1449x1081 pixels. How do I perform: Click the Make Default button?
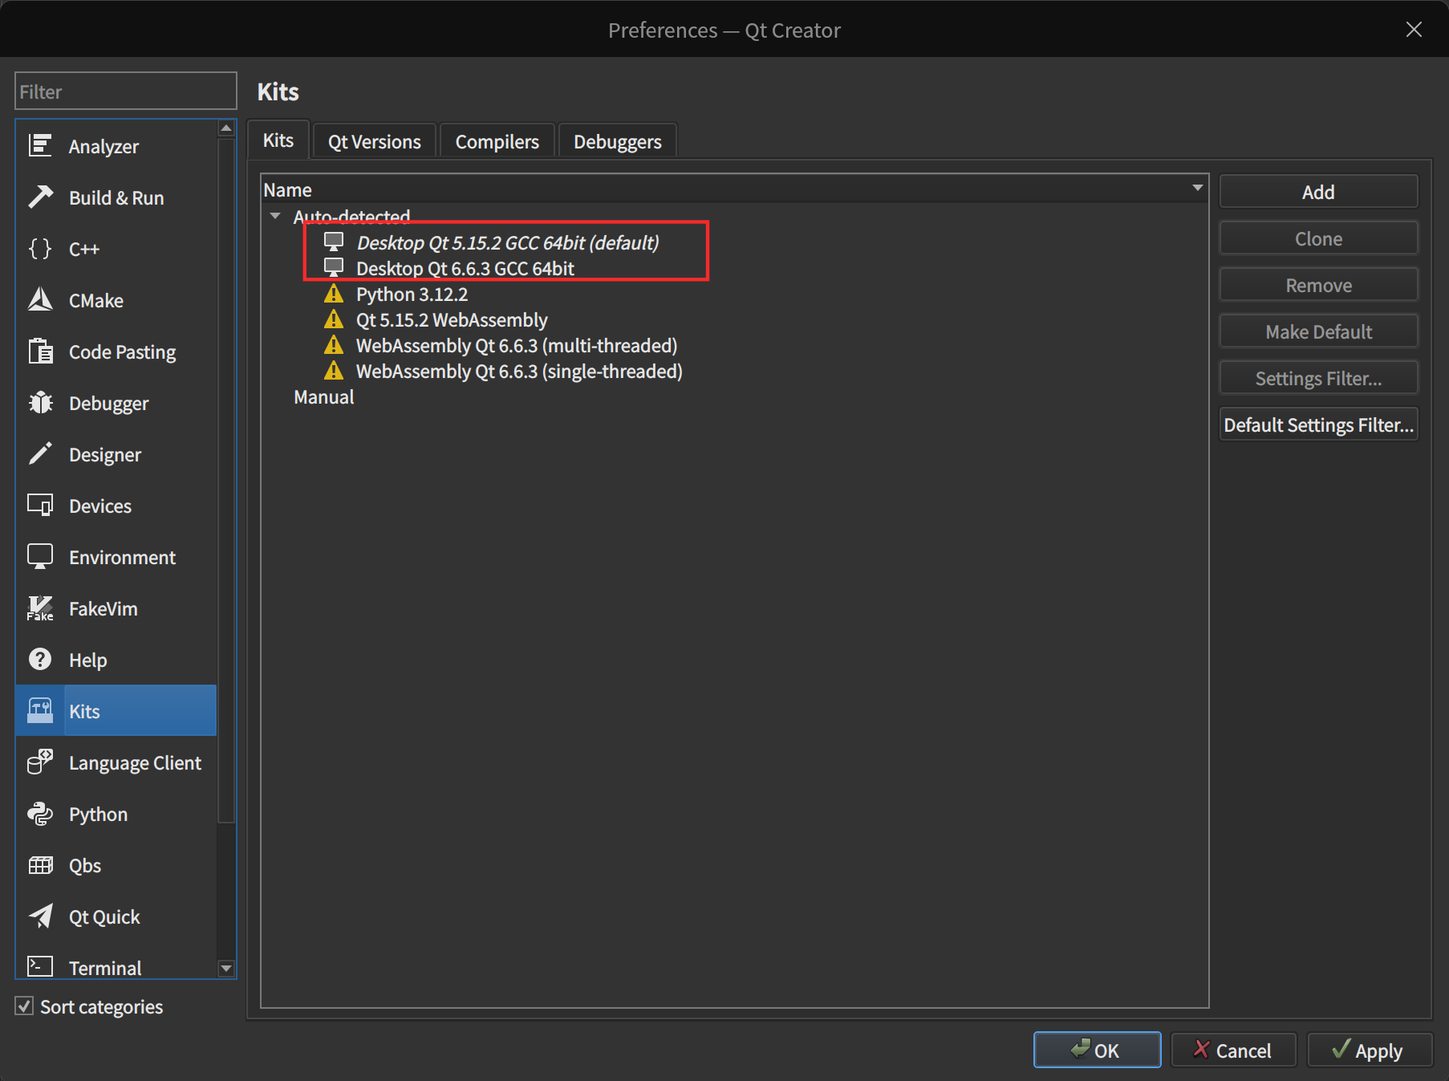1318,331
